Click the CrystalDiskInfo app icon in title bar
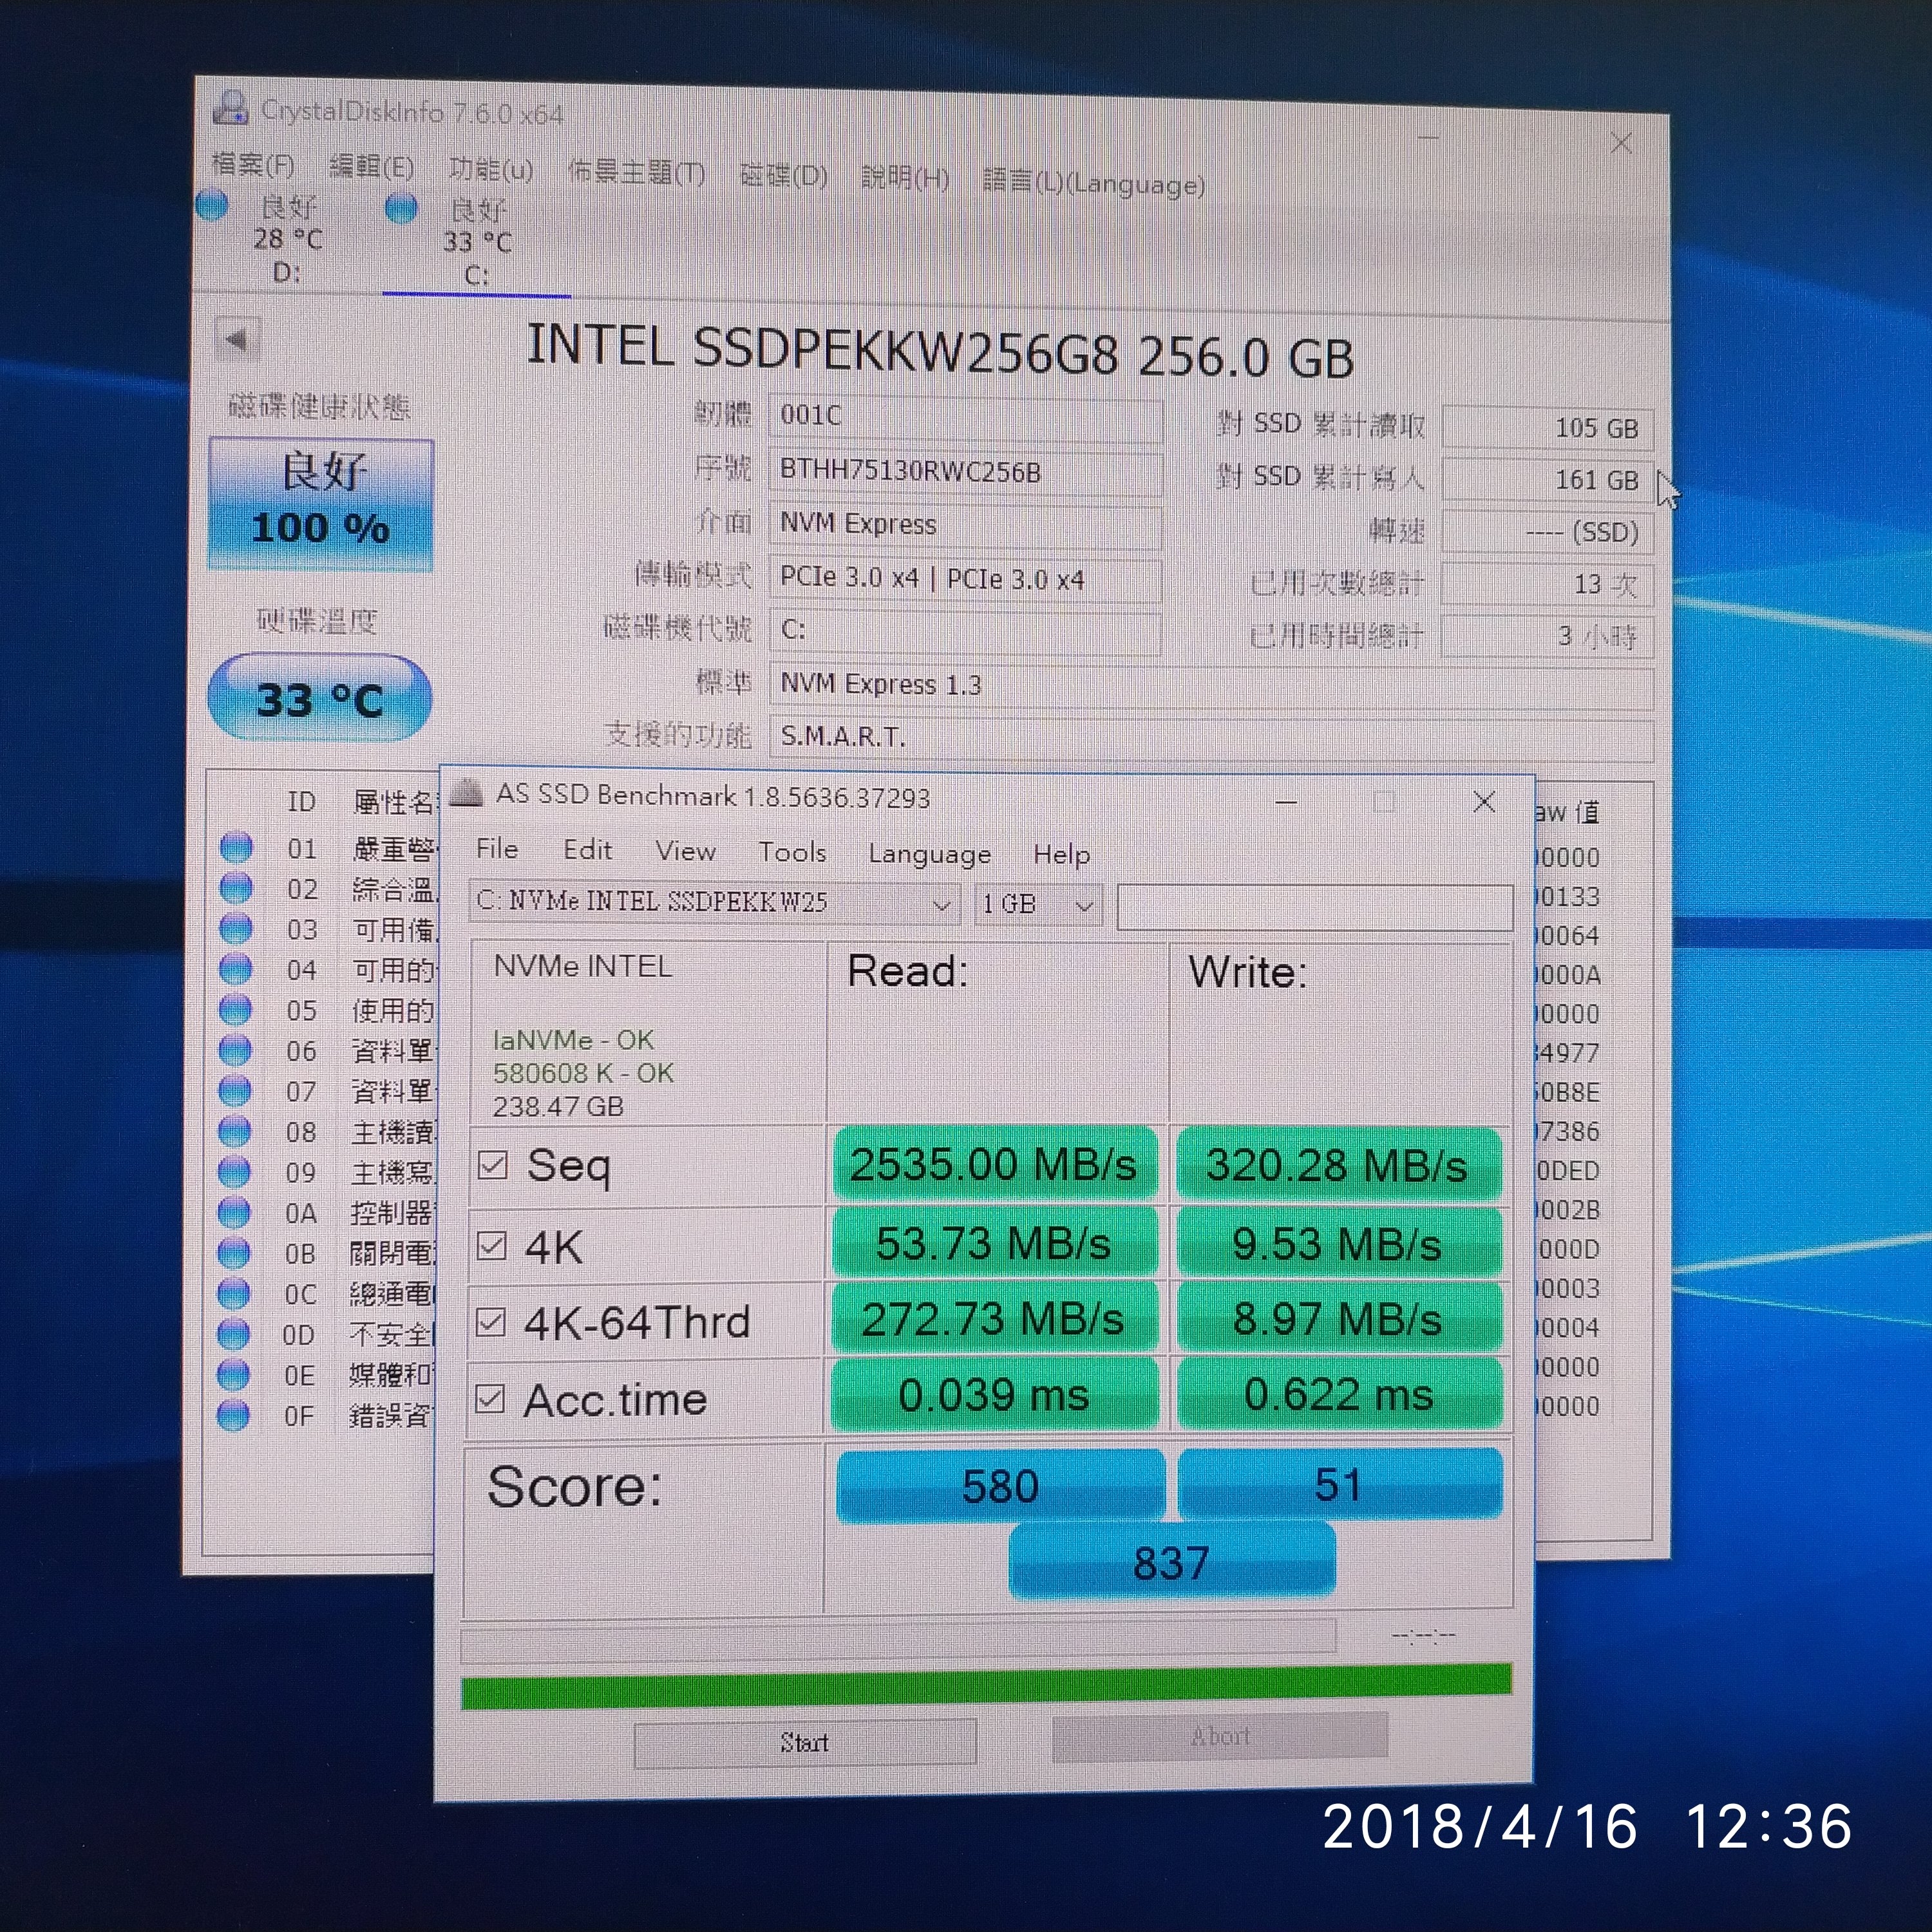The height and width of the screenshot is (1932, 1932). pos(230,107)
